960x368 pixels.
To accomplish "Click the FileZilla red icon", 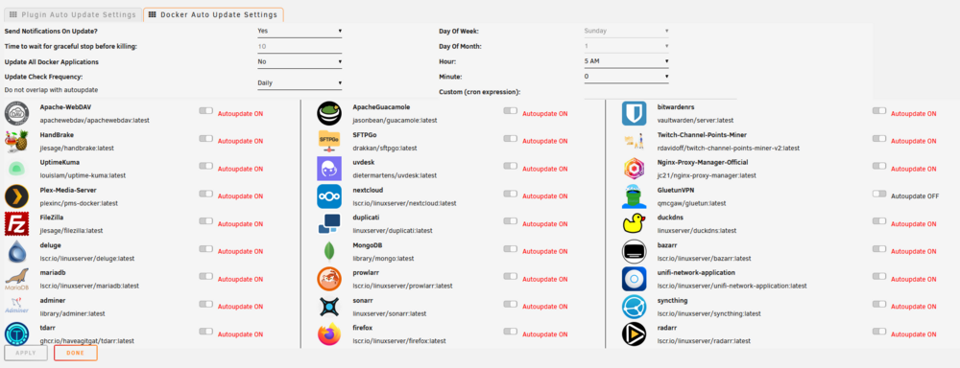I will tap(16, 223).
